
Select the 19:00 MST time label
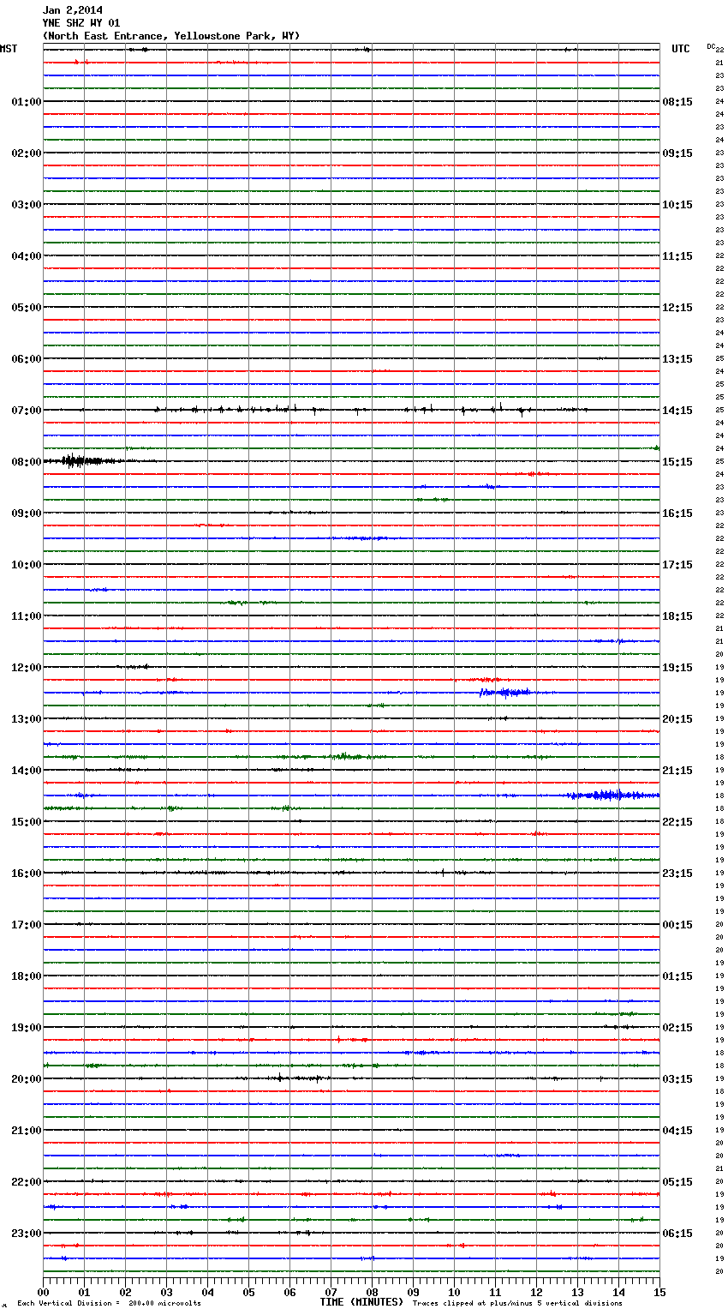click(x=27, y=1028)
